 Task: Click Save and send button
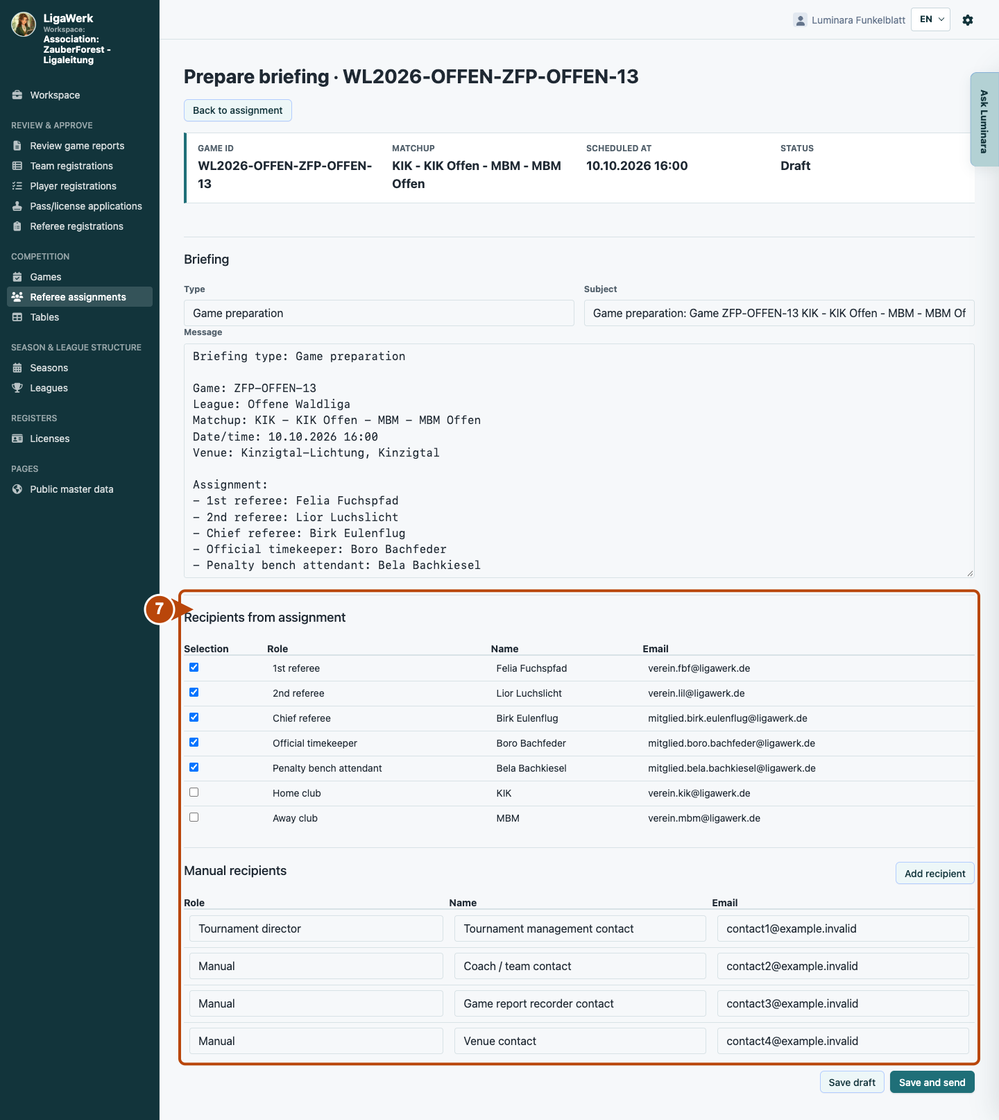coord(932,1083)
